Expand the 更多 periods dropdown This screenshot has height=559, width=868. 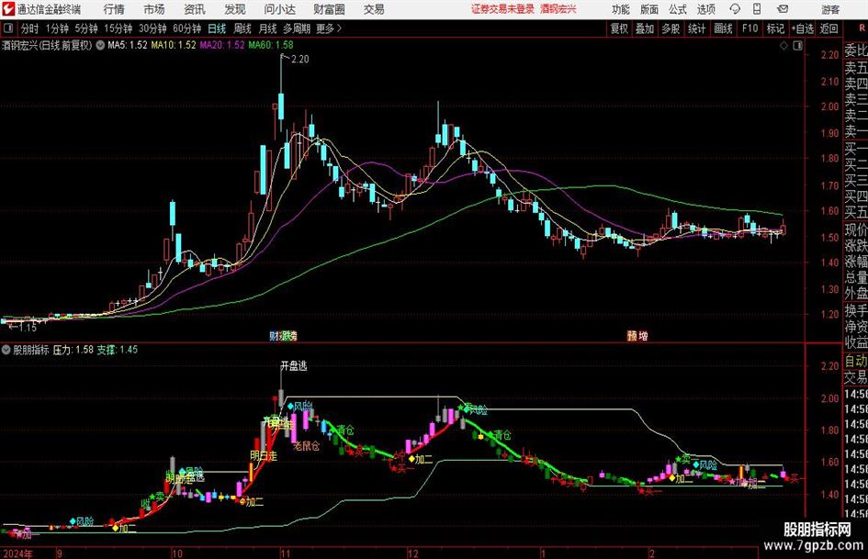pos(329,28)
